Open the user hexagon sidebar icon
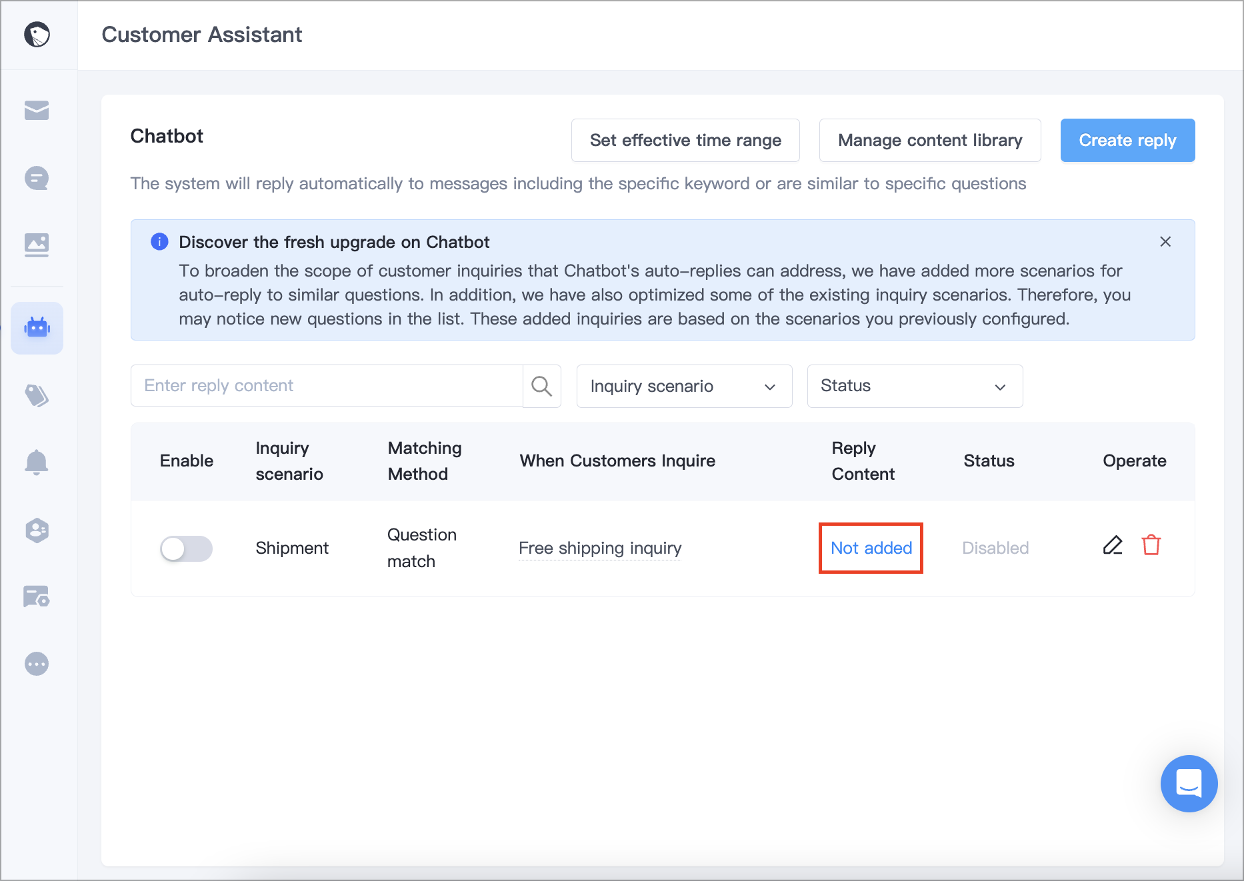Viewport: 1244px width, 881px height. (x=37, y=530)
